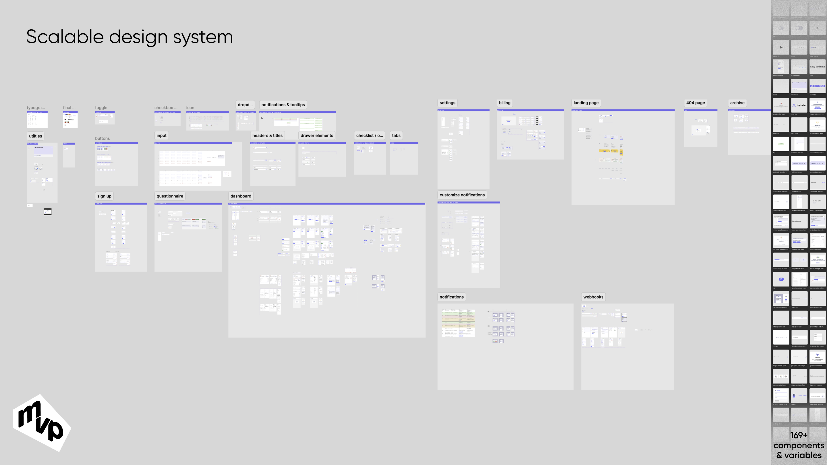The height and width of the screenshot is (465, 827).
Task: Select the Easy Estimate logo component
Action: [x=817, y=67]
